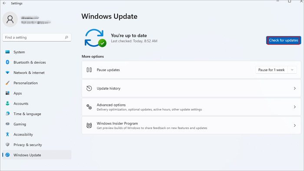The height and width of the screenshot is (171, 304).
Task: Click the pause icon beside Pause updates
Action: tap(89, 70)
